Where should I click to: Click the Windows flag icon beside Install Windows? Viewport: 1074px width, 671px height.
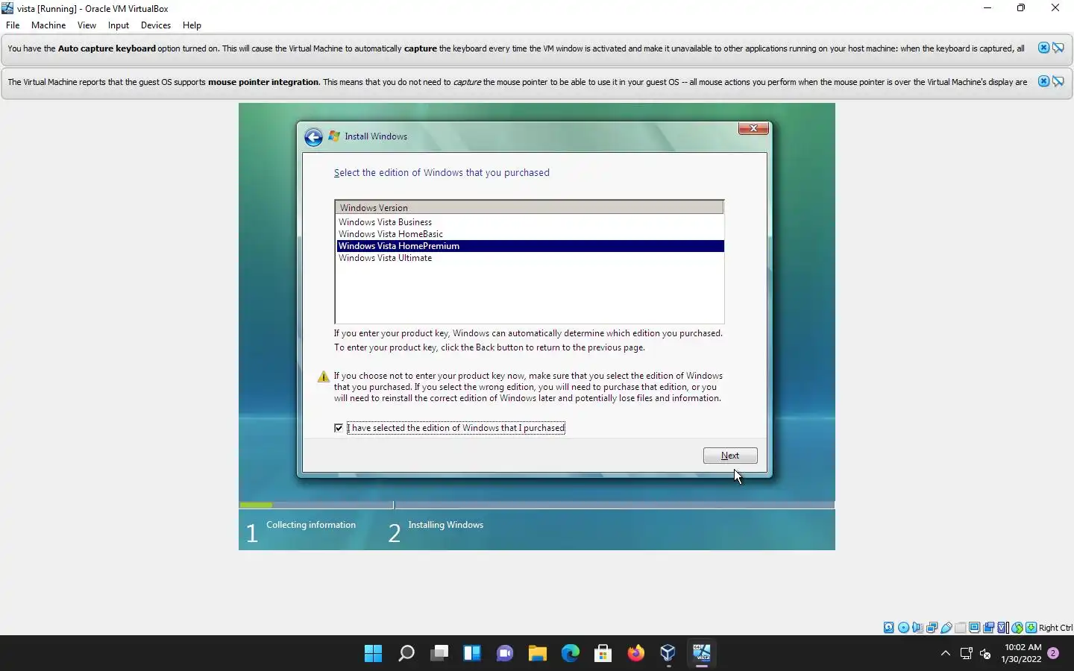334,136
